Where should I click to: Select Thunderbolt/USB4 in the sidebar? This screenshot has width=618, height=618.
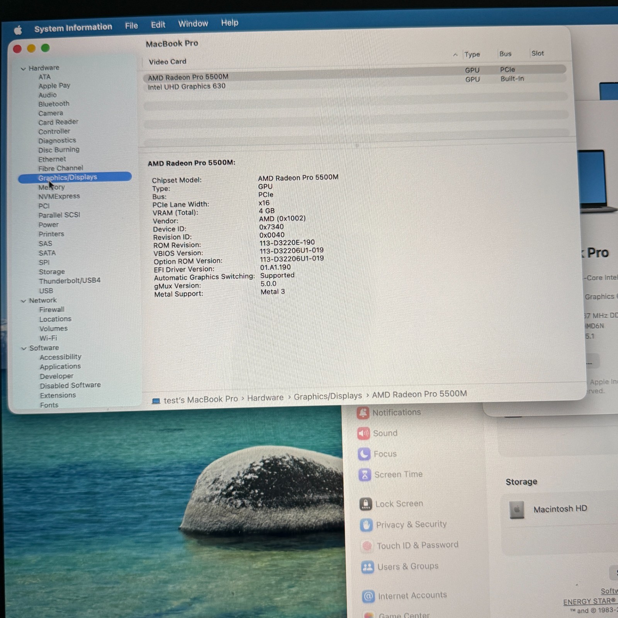click(x=70, y=281)
